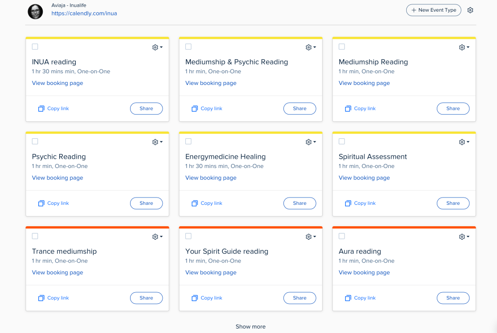Check the Your Spirit Guide reading checkbox
Image resolution: width=497 pixels, height=333 pixels.
click(188, 236)
